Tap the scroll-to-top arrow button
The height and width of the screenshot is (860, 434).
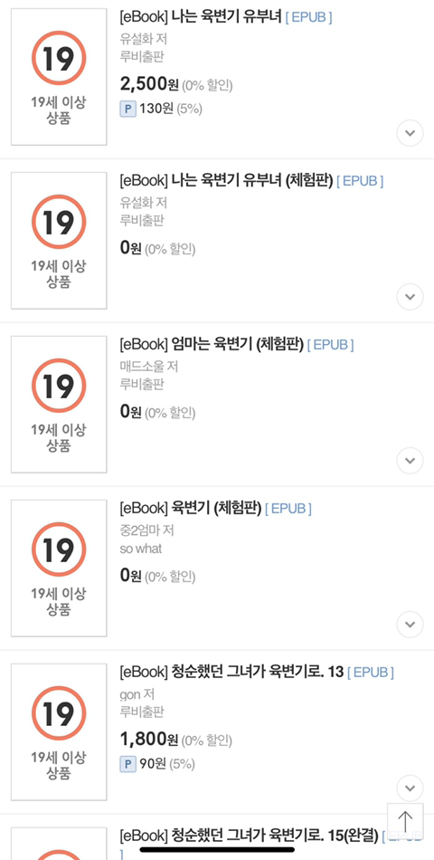(x=405, y=821)
